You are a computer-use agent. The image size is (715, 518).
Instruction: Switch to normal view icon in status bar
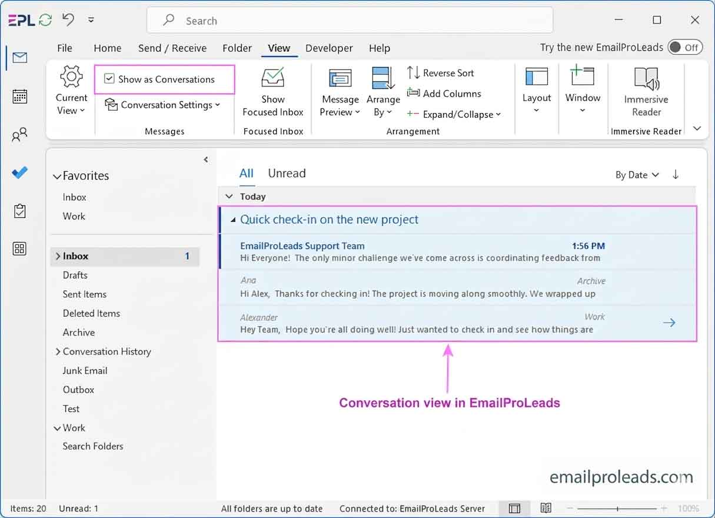(x=514, y=508)
